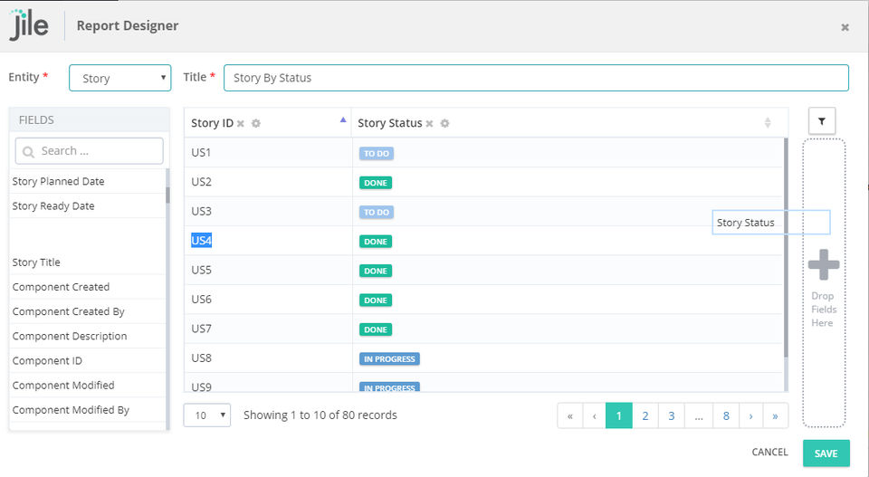The height and width of the screenshot is (477, 869).
Task: Click the plus icon in drop zone
Action: (823, 265)
